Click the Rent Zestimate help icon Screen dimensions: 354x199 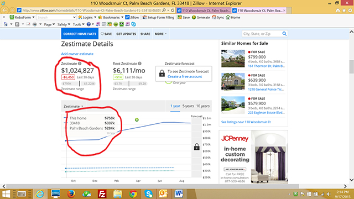[140, 64]
